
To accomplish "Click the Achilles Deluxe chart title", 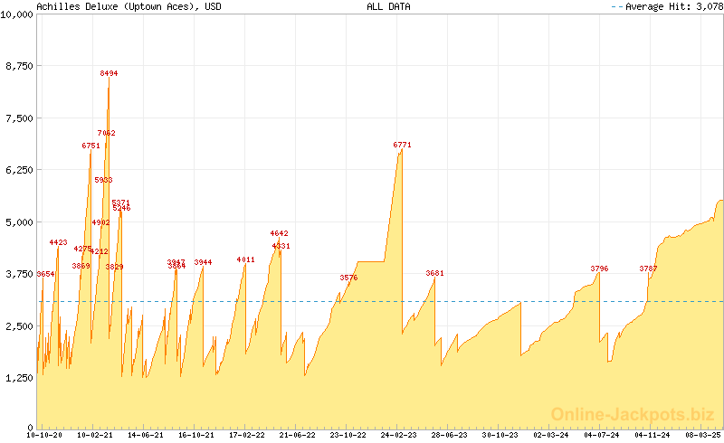I will click(x=129, y=6).
